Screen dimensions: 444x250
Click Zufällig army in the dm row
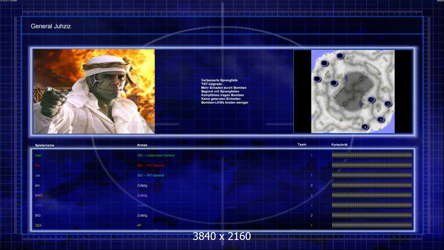(x=142, y=185)
